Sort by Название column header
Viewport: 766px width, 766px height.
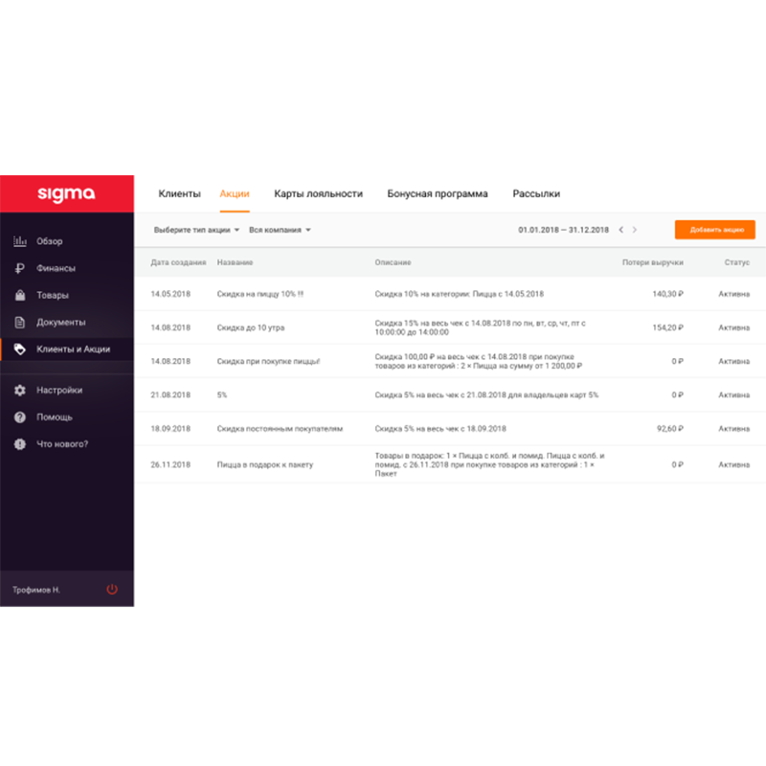[235, 262]
